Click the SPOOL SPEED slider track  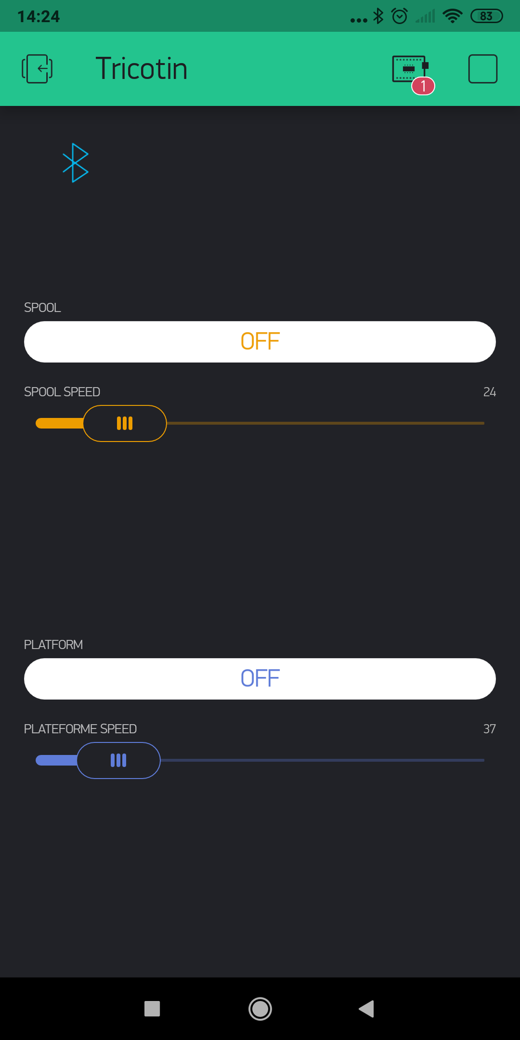322,423
